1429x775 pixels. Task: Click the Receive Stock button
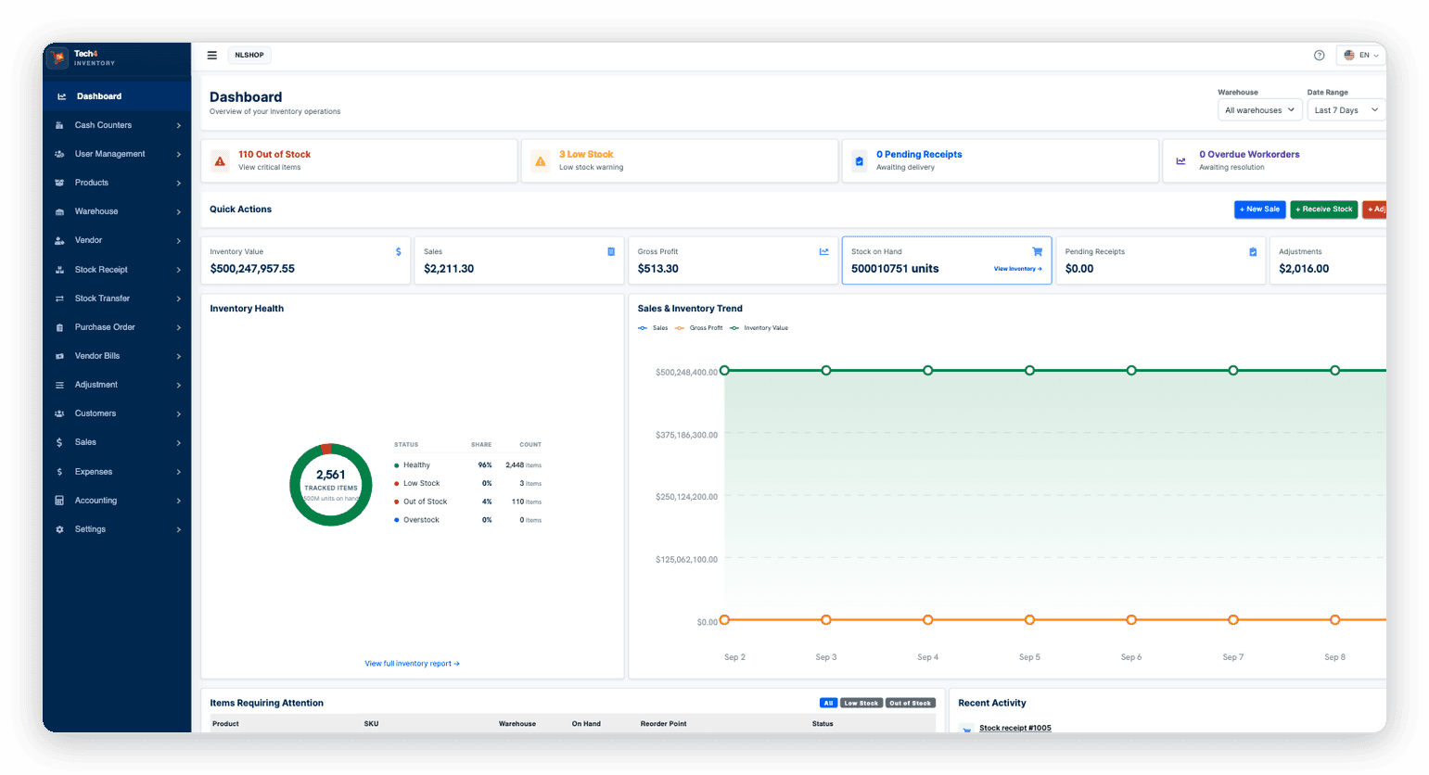[x=1323, y=210]
